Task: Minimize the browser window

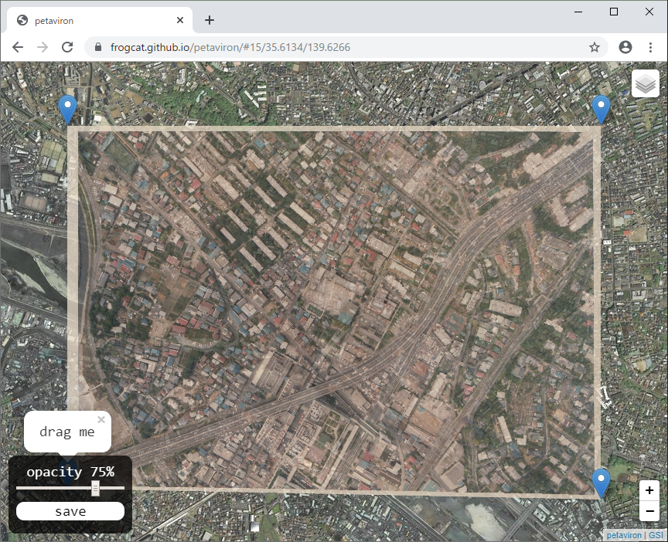Action: [x=578, y=12]
